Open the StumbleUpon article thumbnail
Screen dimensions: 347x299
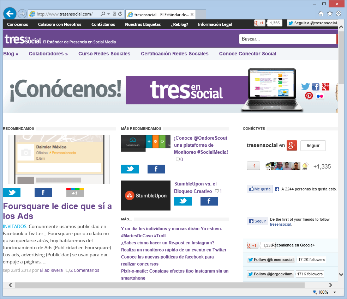pyautogui.click(x=146, y=195)
